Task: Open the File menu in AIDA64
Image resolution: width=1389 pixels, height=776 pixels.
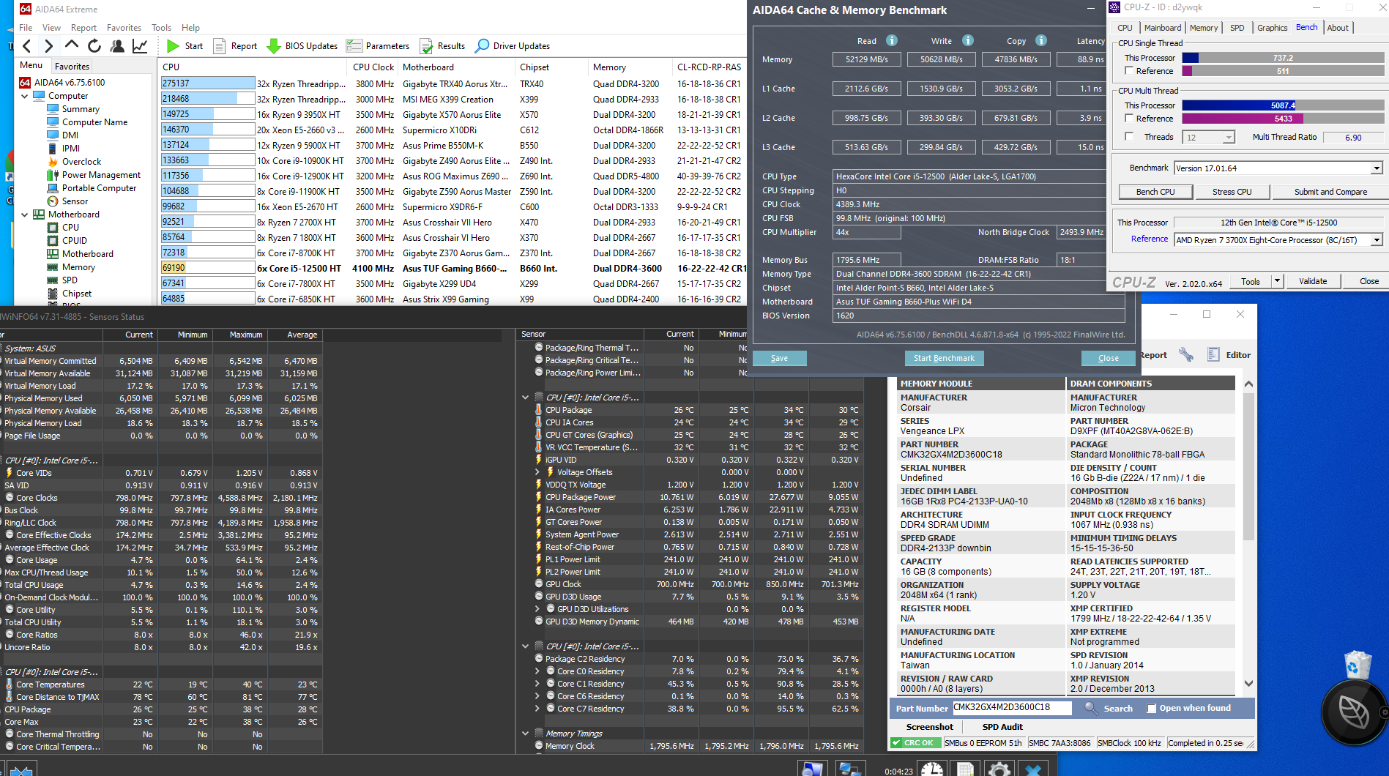Action: (26, 28)
